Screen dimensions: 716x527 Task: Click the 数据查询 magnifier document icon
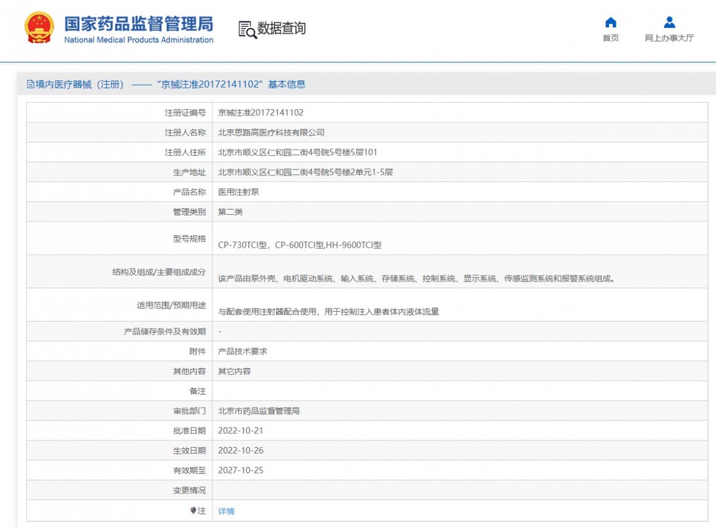pyautogui.click(x=248, y=29)
